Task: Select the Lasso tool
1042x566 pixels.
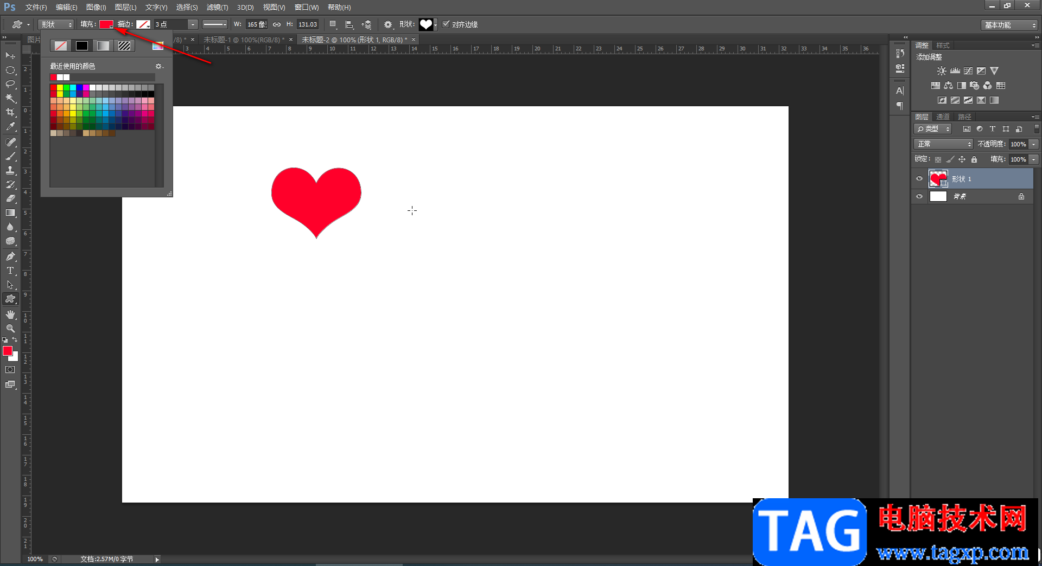Action: click(x=10, y=84)
